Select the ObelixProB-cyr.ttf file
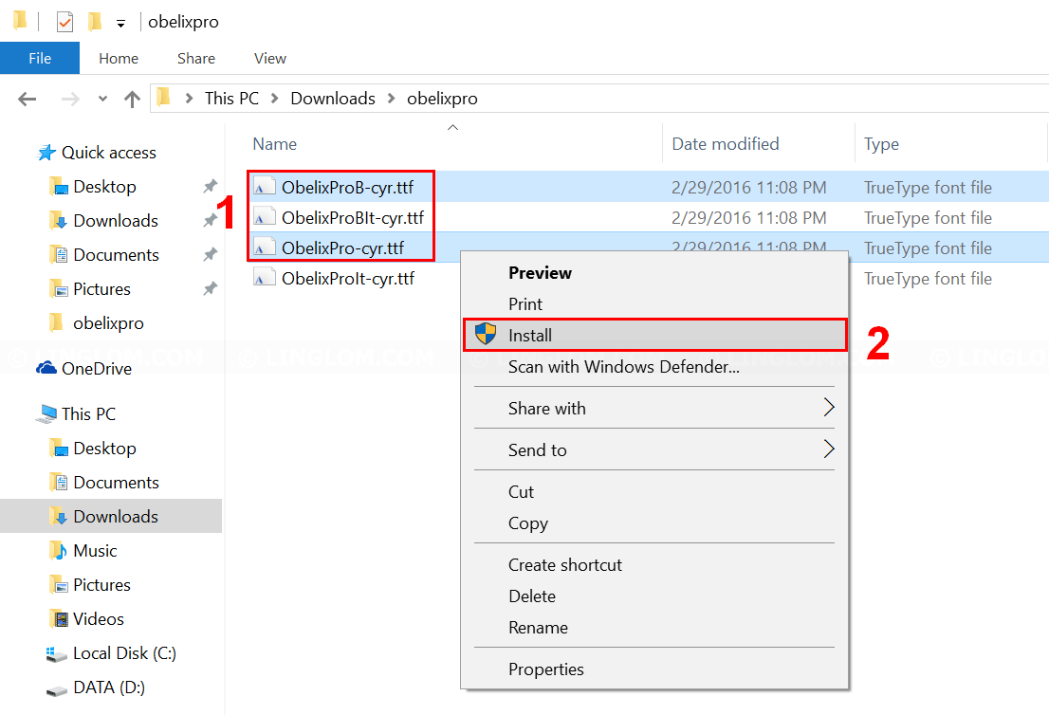The width and height of the screenshot is (1049, 715). (347, 187)
